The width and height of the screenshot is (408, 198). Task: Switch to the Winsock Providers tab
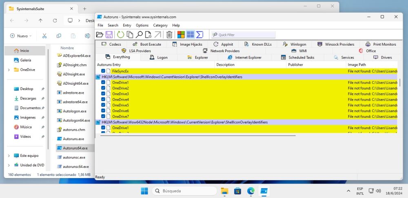click(336, 44)
